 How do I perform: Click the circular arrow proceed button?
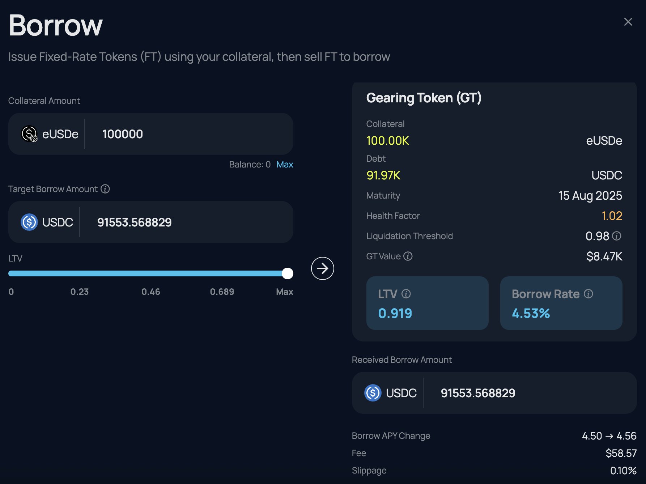click(322, 268)
